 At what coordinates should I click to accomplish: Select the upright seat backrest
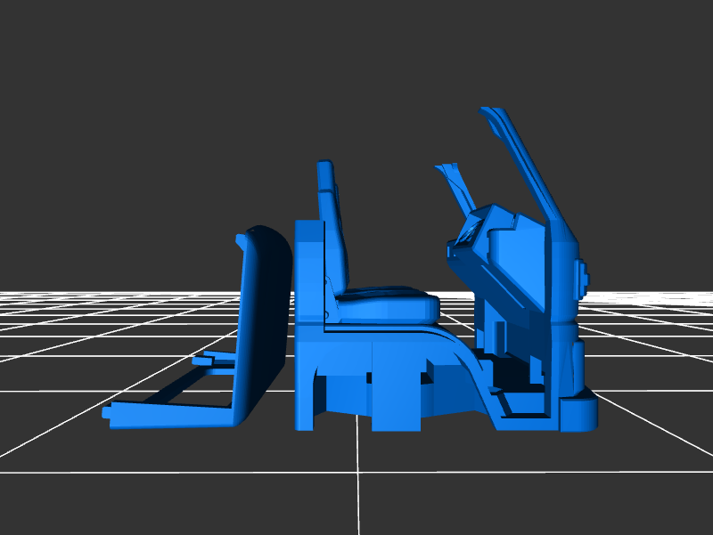point(332,227)
